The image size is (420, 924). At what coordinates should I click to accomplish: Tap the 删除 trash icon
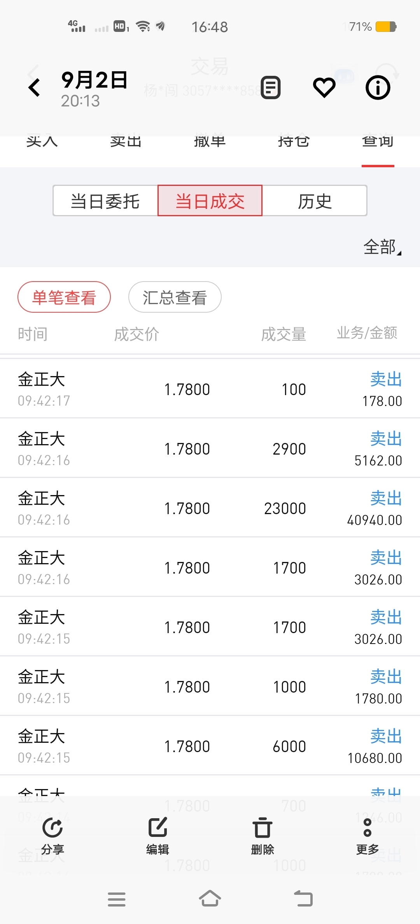coord(262,836)
